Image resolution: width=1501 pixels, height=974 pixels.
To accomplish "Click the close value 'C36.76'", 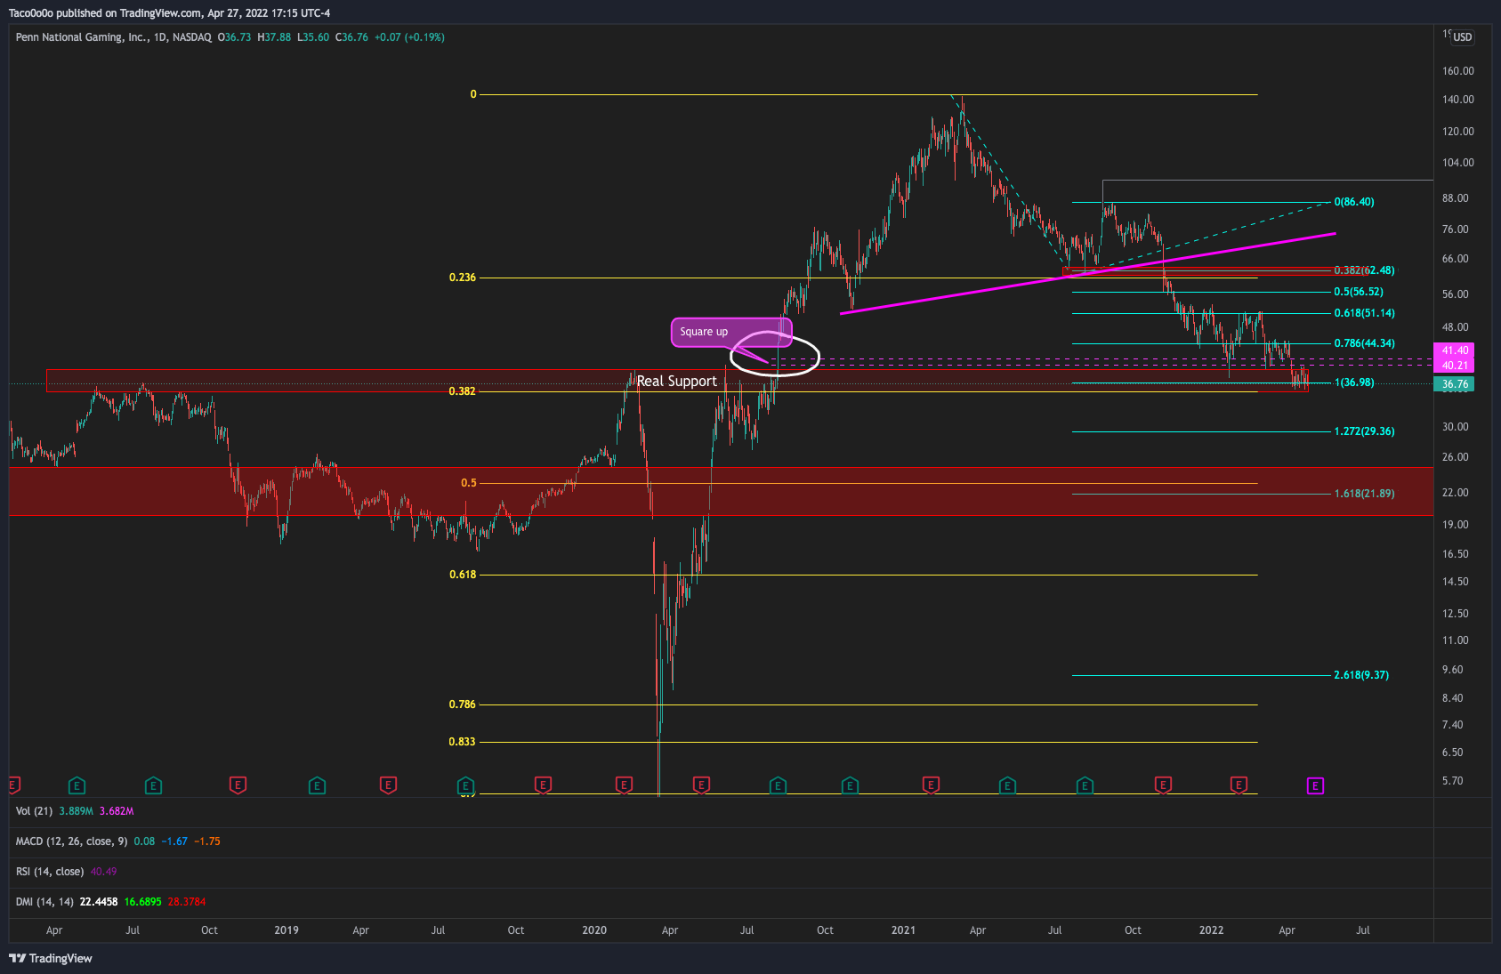I will 351,37.
